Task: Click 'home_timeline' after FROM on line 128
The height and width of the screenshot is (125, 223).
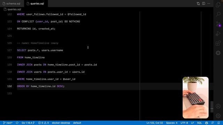Action: [x=34, y=58]
